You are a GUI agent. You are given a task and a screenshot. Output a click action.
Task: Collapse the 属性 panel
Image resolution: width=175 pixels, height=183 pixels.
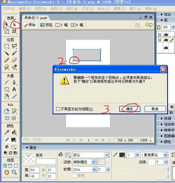pos(27,148)
